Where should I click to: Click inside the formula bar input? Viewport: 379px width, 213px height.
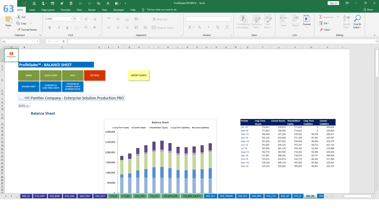coord(221,41)
